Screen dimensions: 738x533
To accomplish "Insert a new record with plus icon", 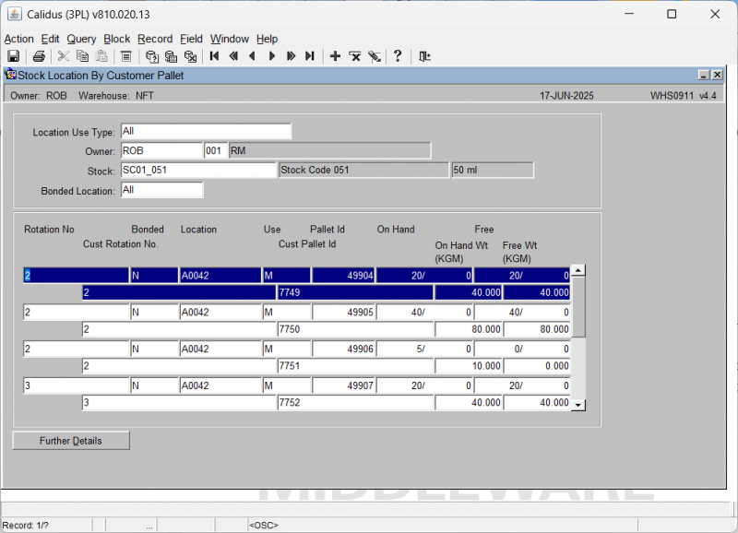I will click(335, 56).
